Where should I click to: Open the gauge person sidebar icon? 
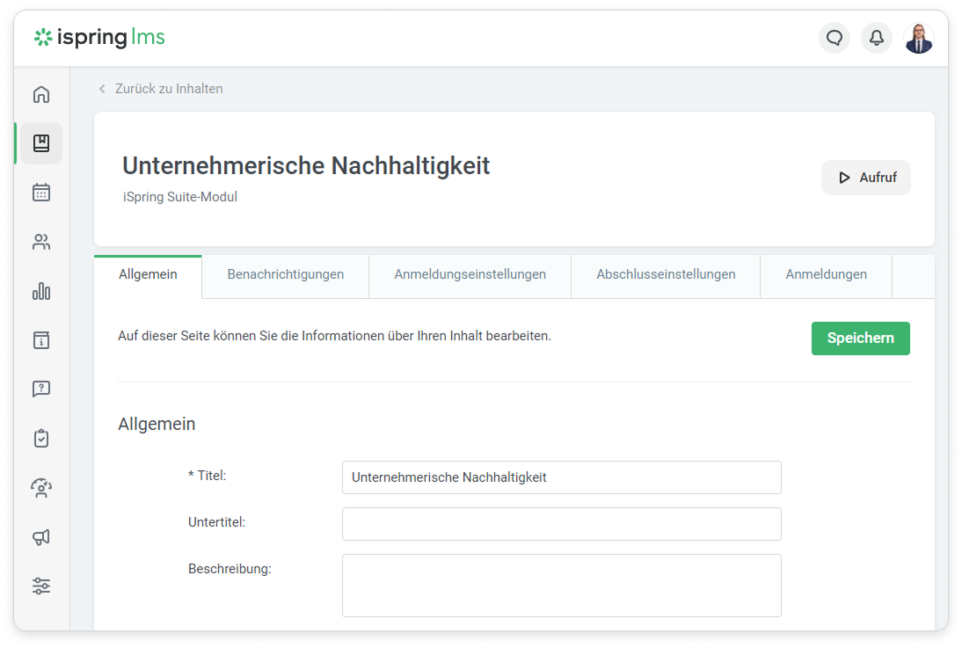point(41,488)
